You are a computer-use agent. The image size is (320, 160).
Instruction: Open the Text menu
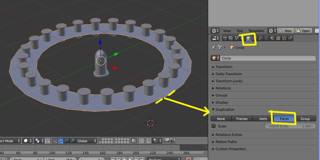[x=240, y=31]
